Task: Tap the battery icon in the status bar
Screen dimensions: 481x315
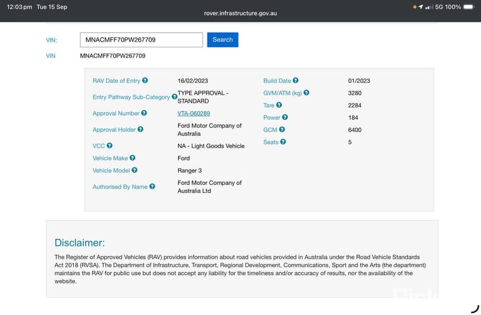Action: click(x=469, y=7)
